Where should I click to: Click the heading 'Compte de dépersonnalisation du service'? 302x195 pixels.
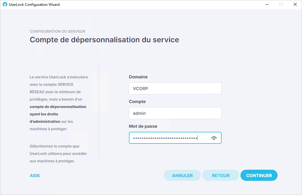click(104, 40)
